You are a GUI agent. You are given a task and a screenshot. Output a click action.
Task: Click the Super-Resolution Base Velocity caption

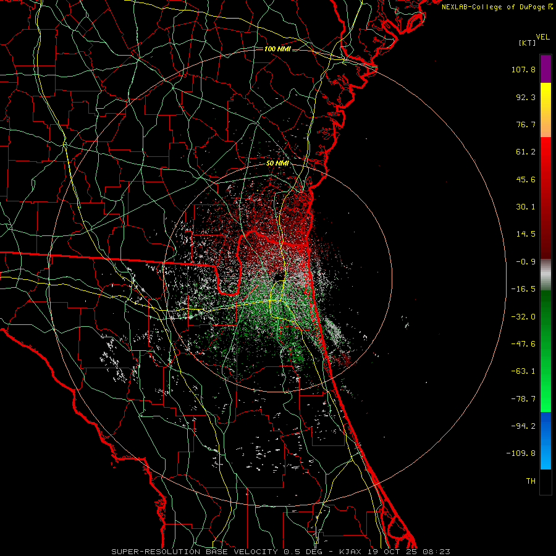click(x=281, y=552)
